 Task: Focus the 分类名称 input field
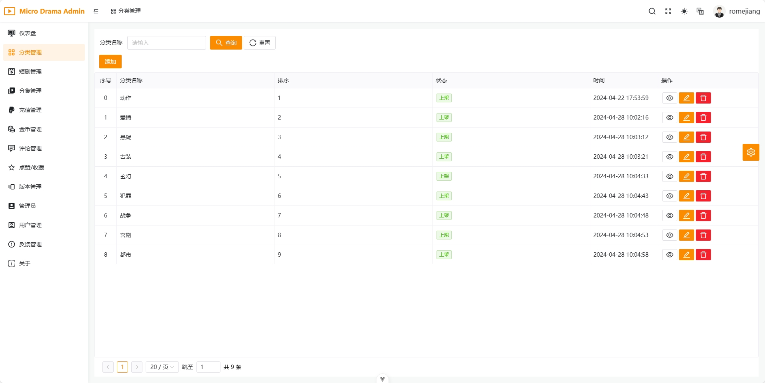166,43
